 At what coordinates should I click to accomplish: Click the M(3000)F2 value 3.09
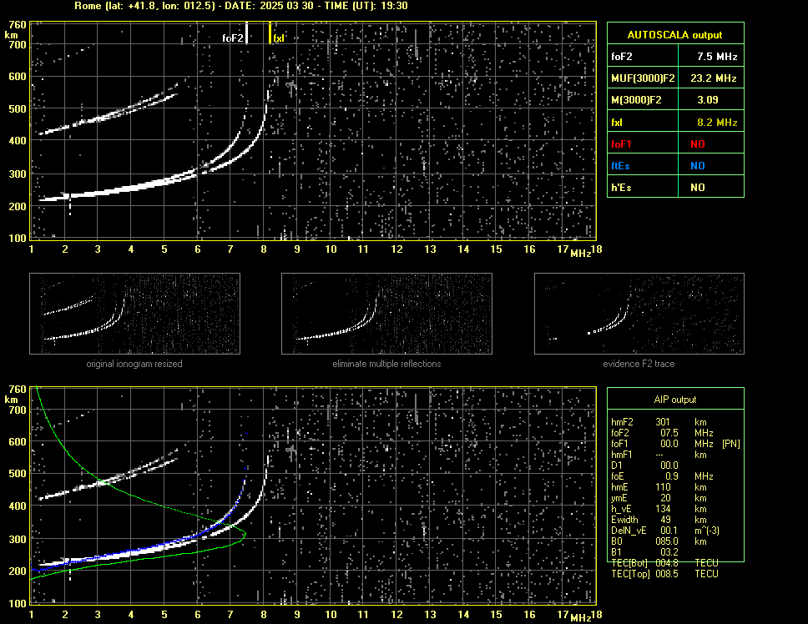point(708,100)
